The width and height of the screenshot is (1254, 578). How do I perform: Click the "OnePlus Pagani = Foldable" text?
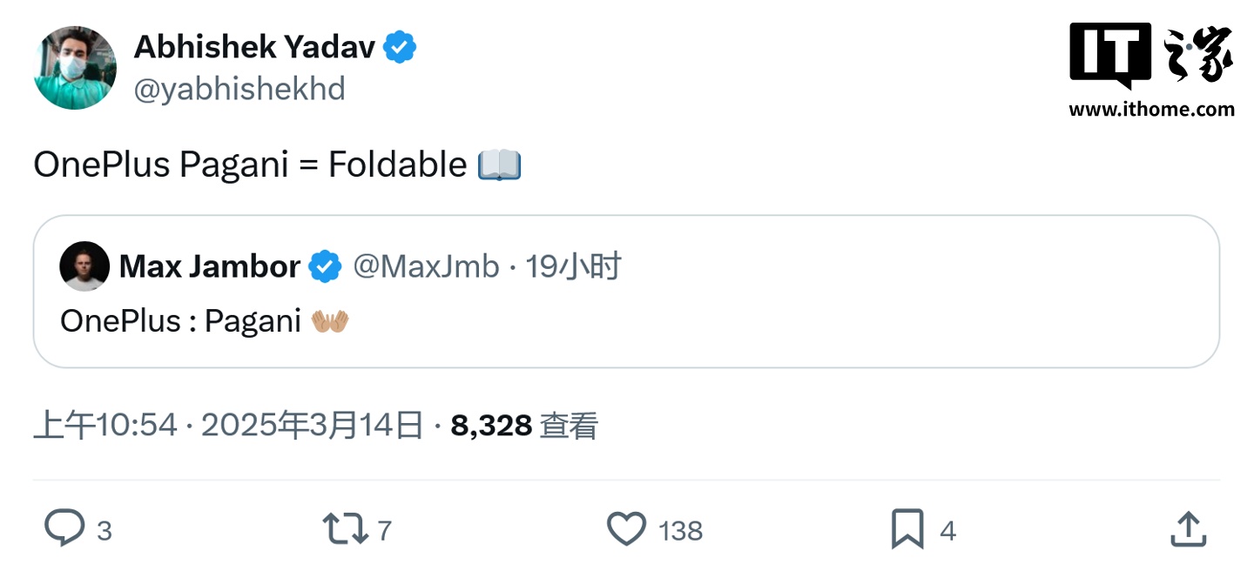click(x=250, y=165)
